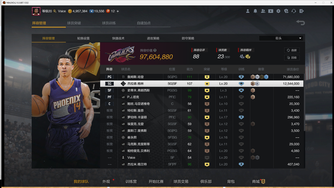Open the video replay icon
The height and width of the screenshot is (188, 334).
(x=271, y=11)
